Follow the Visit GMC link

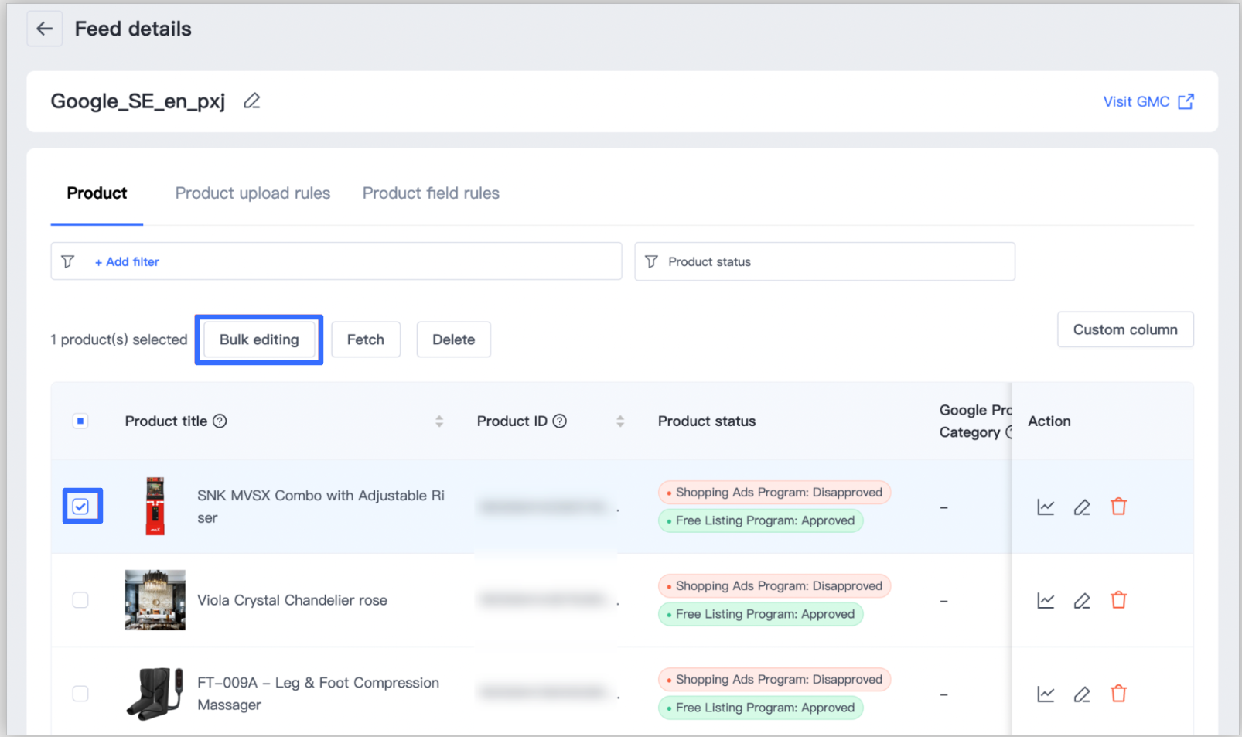tap(1148, 102)
